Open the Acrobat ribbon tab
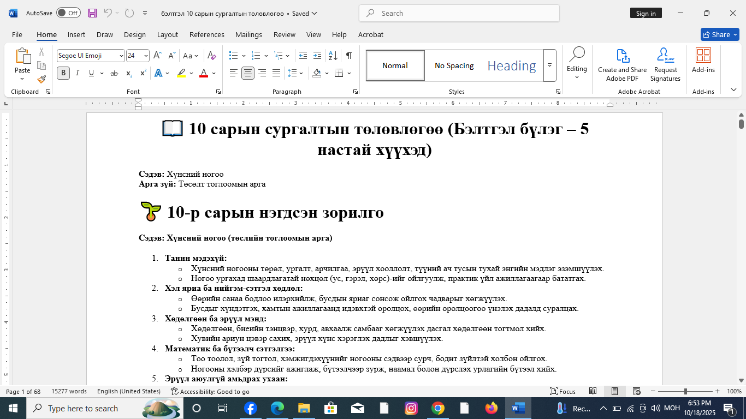Viewport: 746px width, 419px height. click(x=371, y=34)
